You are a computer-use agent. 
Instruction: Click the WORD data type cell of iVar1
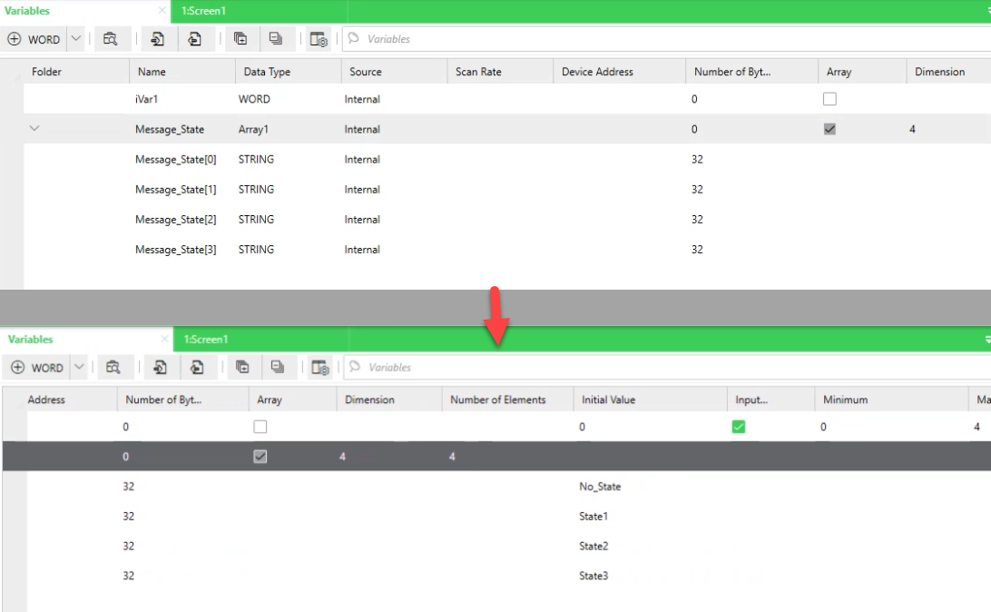point(254,99)
